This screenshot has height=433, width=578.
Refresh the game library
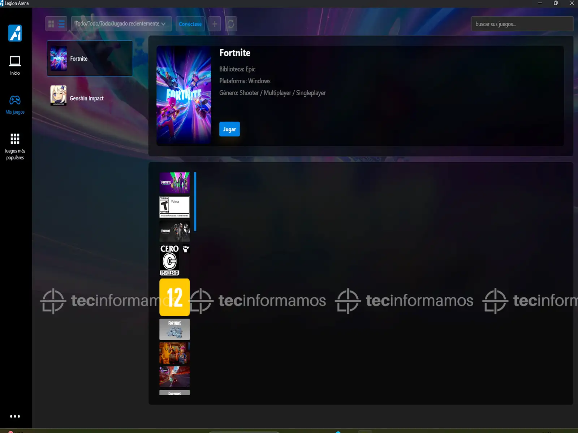point(231,24)
